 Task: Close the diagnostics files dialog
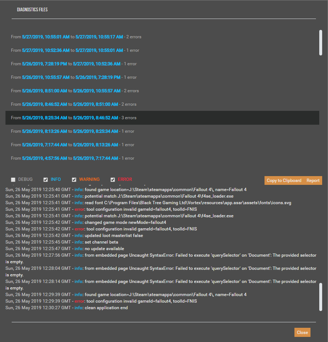302,332
